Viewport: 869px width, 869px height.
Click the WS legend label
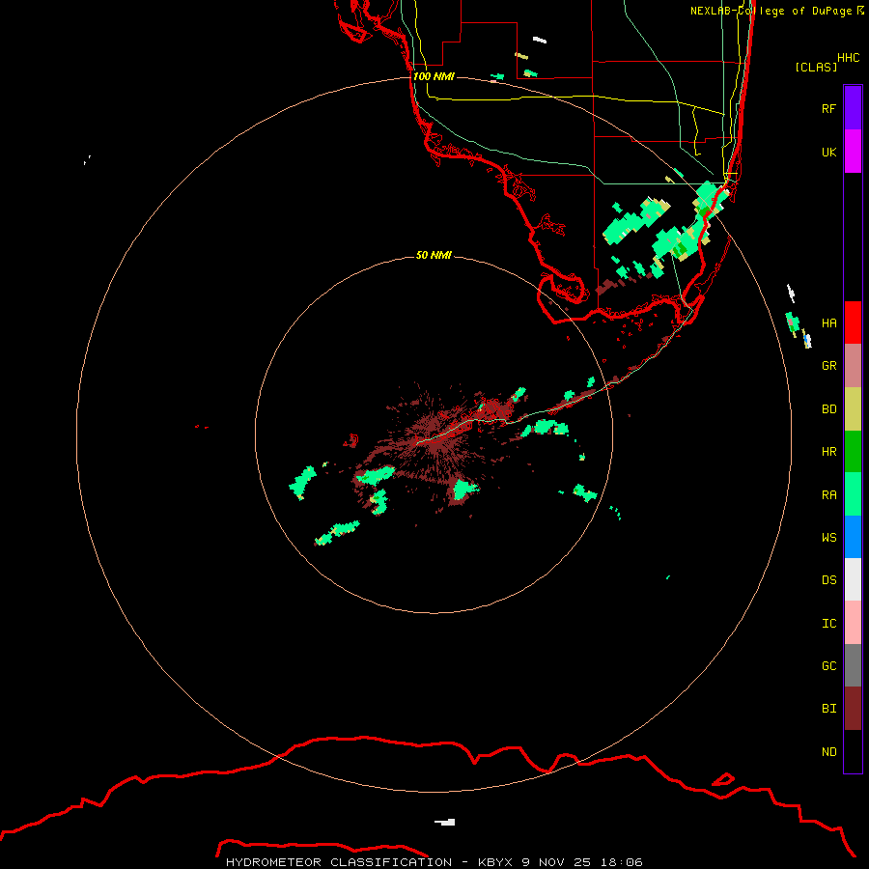(x=828, y=537)
